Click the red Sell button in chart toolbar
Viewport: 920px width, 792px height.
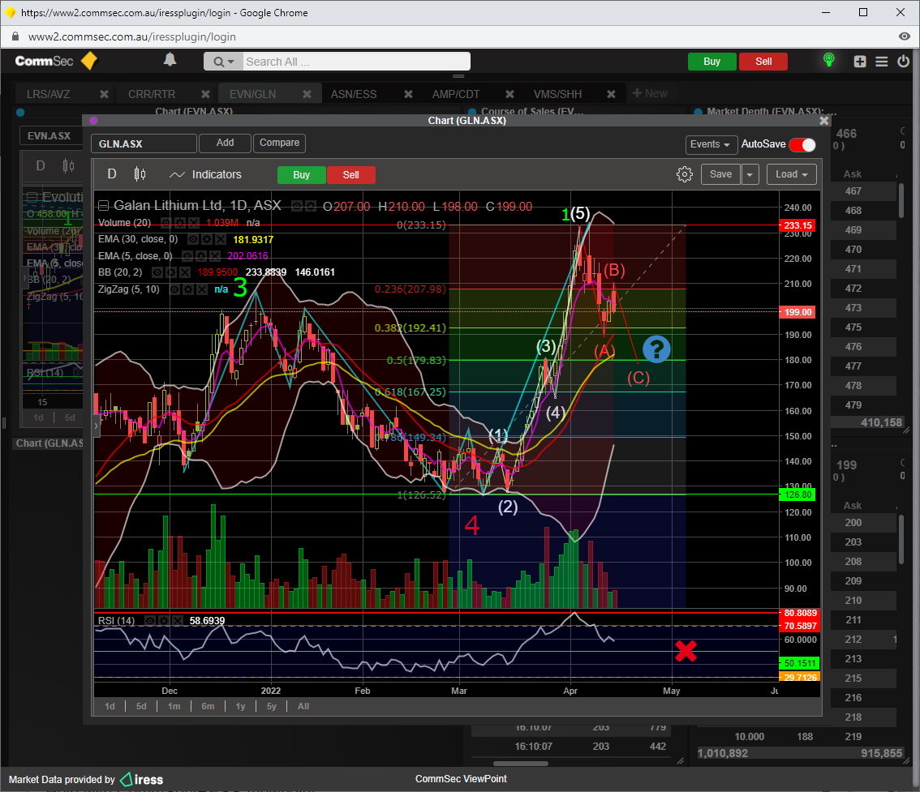[x=350, y=175]
